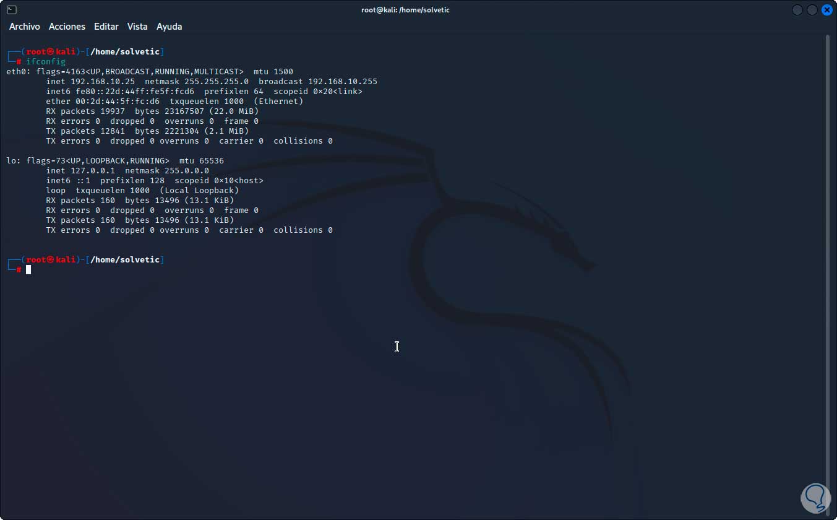Image resolution: width=837 pixels, height=520 pixels.
Task: Click the window title "root@kali: /home/solvetic"
Action: (x=405, y=10)
